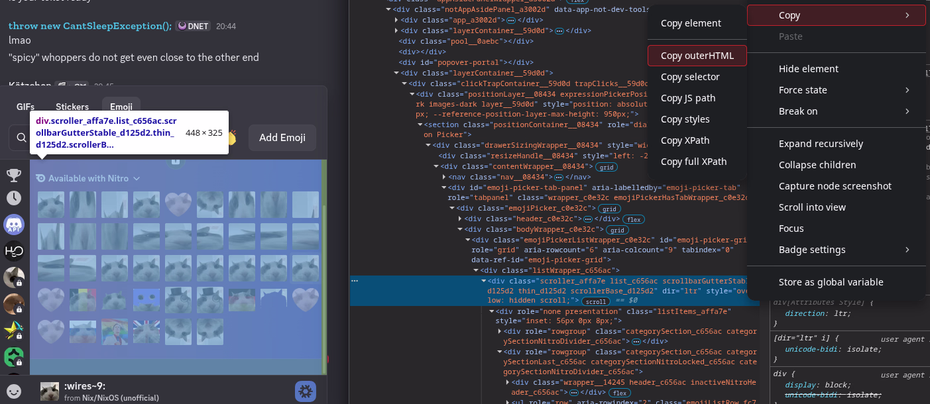
Task: Open the Force state submenu
Action: point(837,90)
